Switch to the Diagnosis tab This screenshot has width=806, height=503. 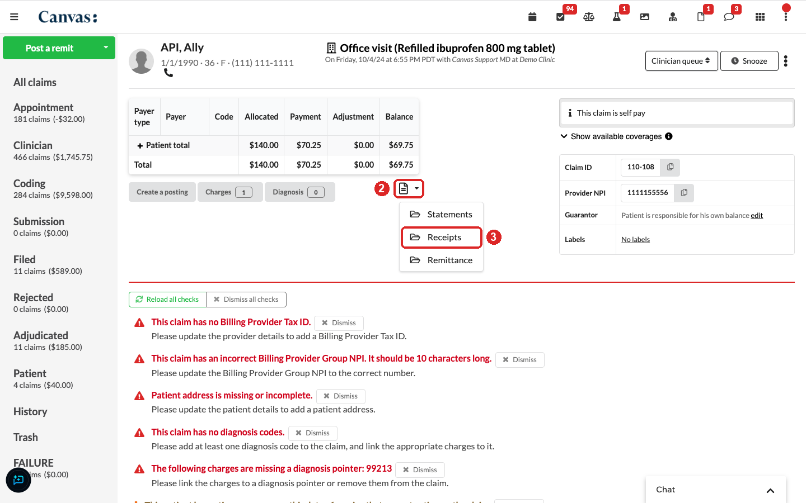[x=299, y=192]
